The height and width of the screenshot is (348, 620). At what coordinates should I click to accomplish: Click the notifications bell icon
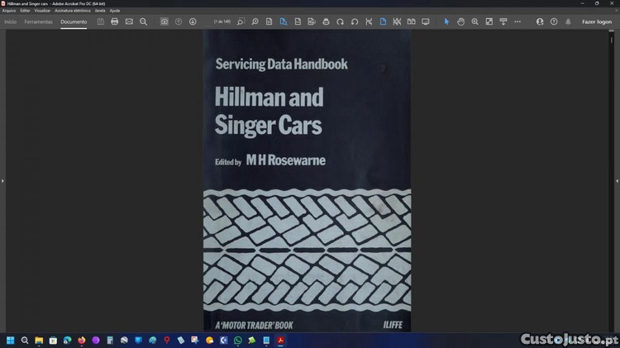568,21
